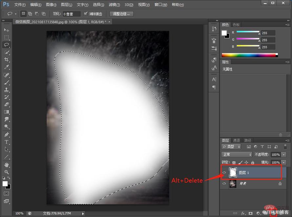The width and height of the screenshot is (292, 217).
Task: Open the 填充 fill slider arrow
Action: [283, 162]
